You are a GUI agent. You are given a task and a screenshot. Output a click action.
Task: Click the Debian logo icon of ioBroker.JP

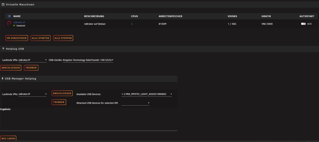(9, 24)
